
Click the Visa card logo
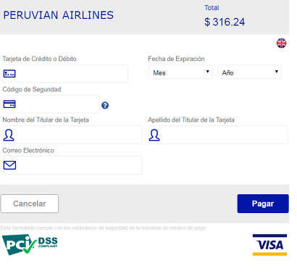269,245
